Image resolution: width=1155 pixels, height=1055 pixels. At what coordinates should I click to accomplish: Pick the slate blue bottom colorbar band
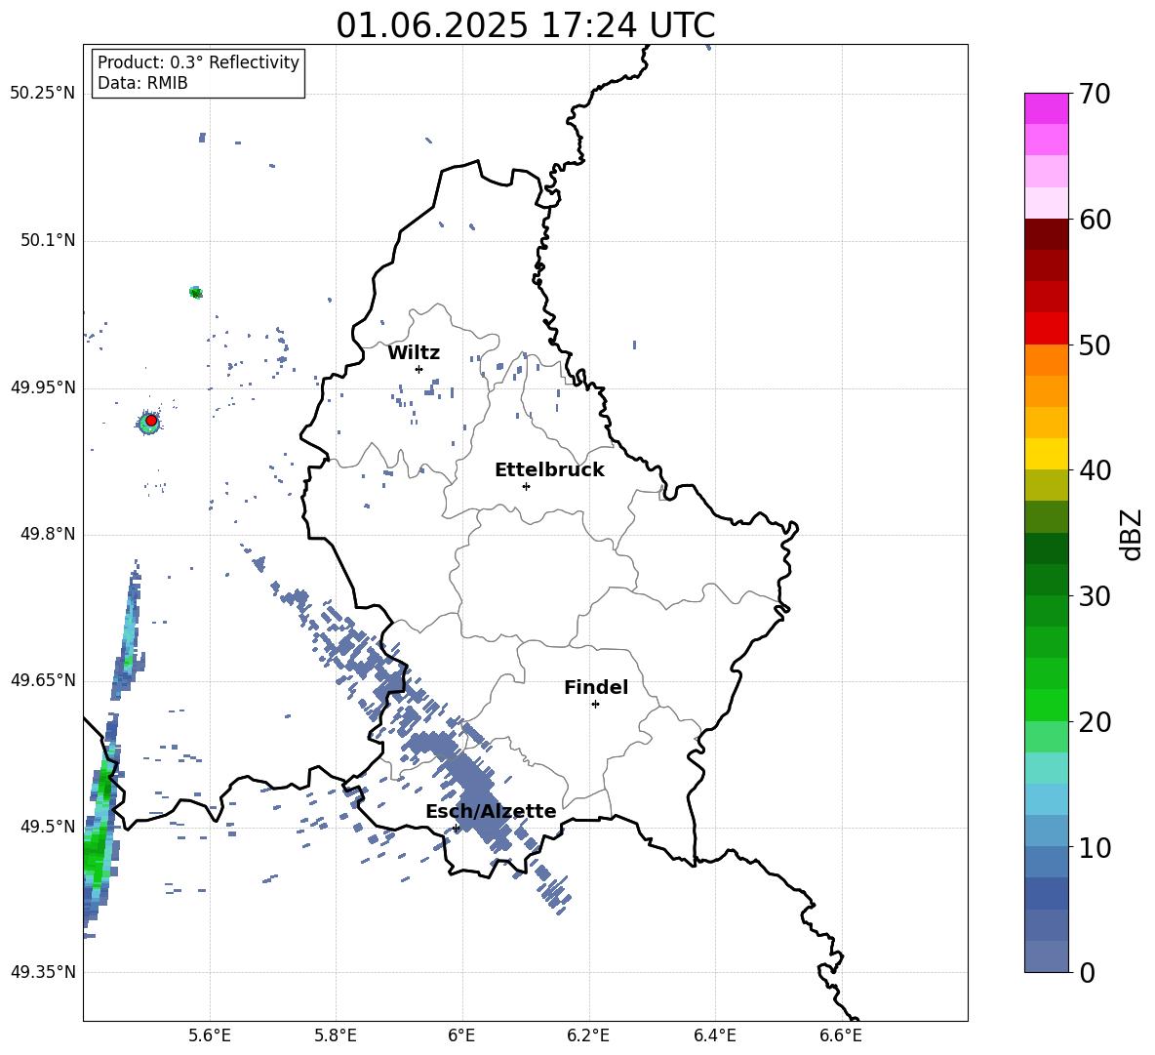point(1046,957)
